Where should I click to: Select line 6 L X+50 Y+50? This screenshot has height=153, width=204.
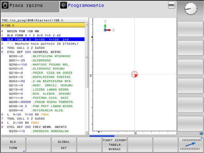43,114
